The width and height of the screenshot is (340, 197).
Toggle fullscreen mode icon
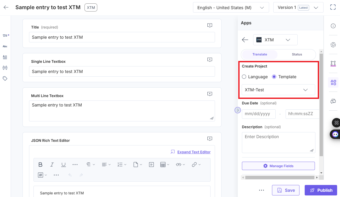click(333, 7)
